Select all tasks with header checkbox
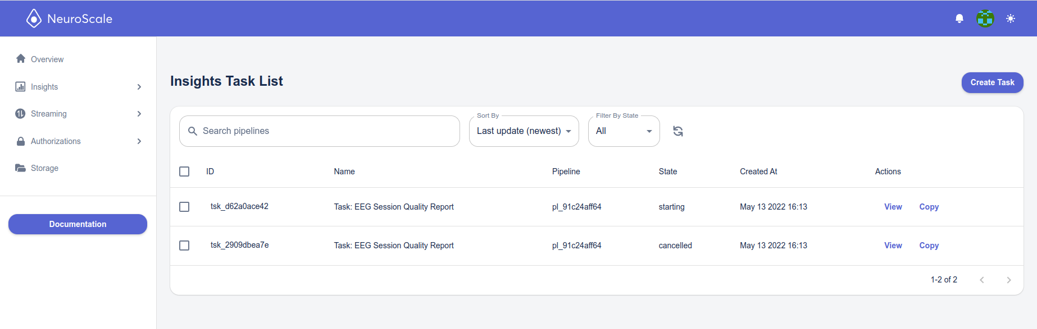Viewport: 1037px width, 329px height. click(184, 172)
